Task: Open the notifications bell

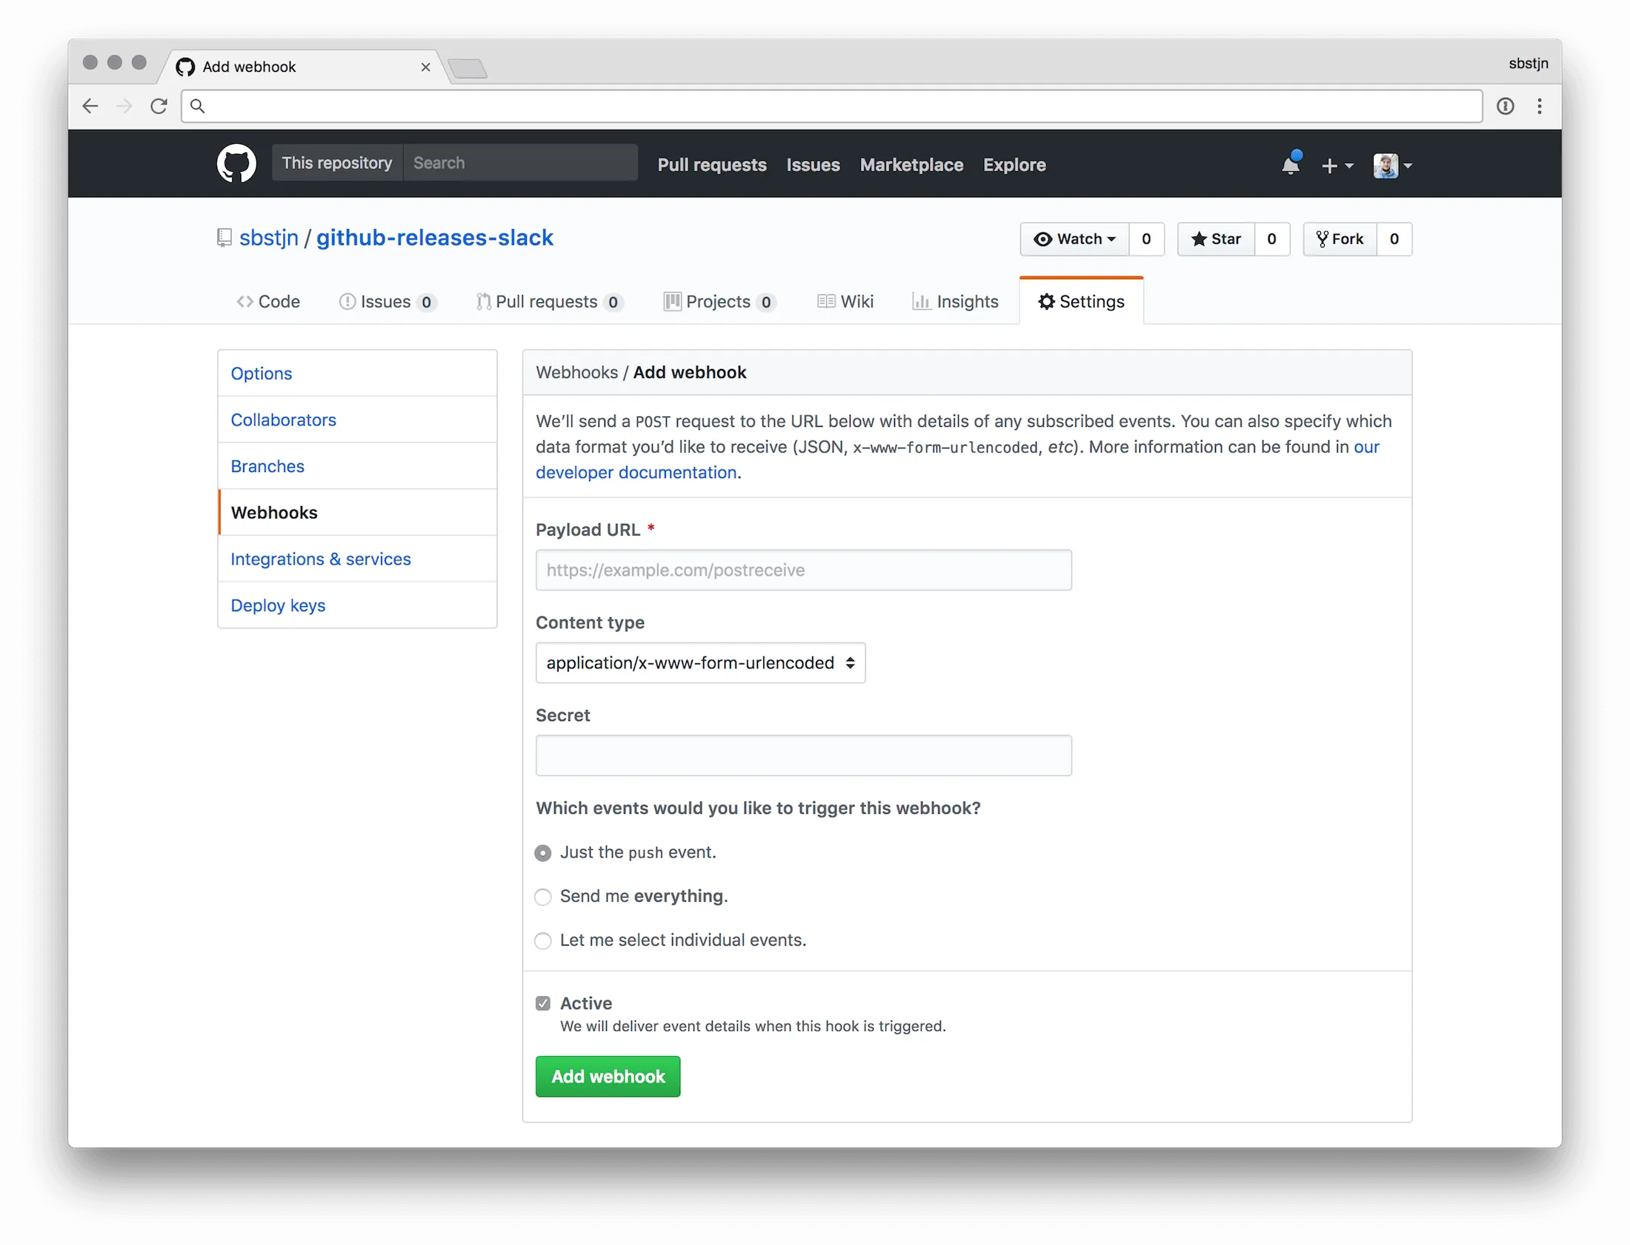Action: [1291, 165]
